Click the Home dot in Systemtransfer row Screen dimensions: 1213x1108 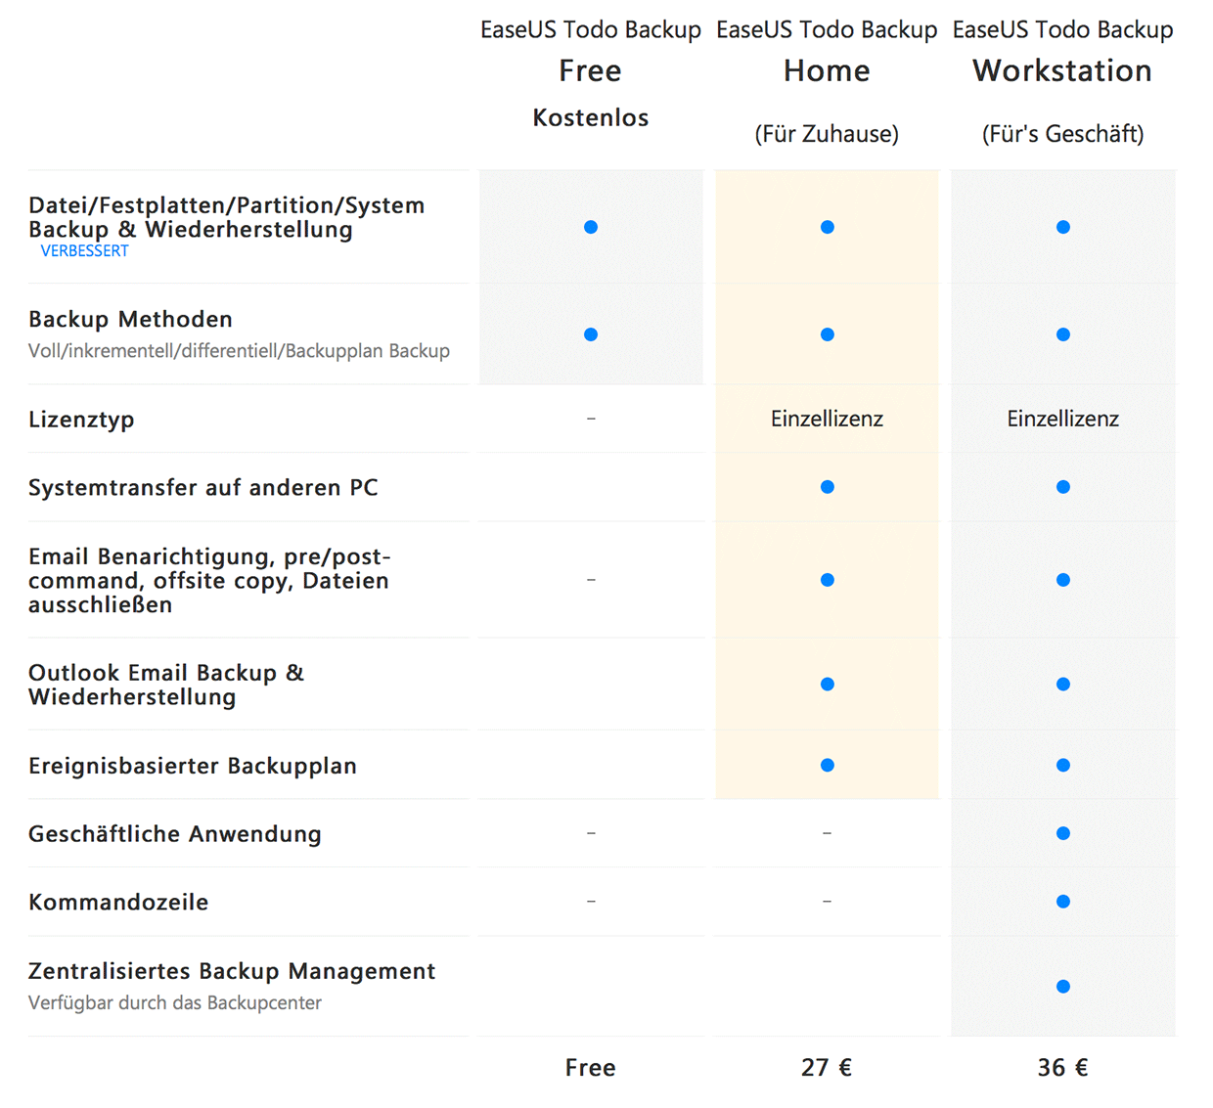(828, 487)
